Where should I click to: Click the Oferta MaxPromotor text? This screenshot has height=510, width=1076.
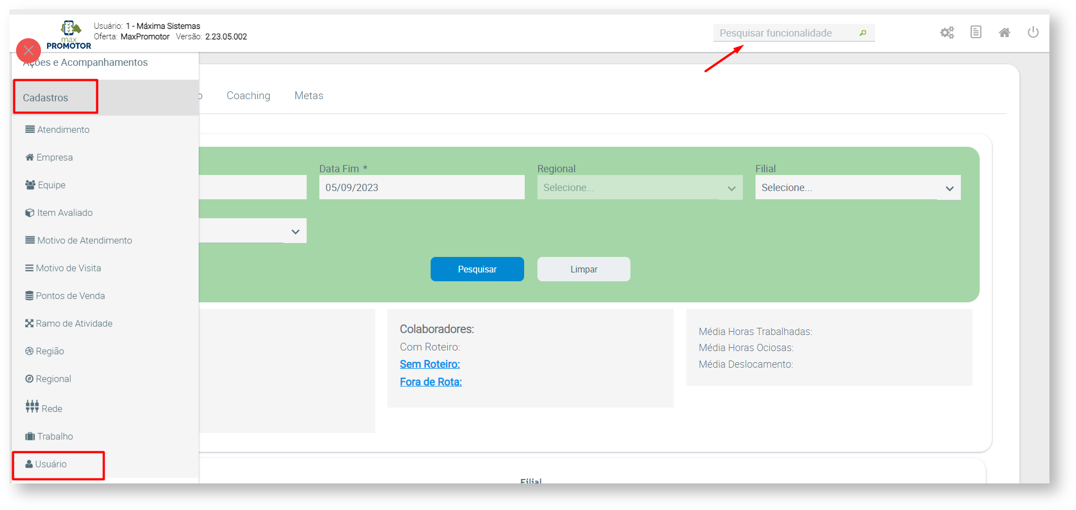pyautogui.click(x=132, y=37)
